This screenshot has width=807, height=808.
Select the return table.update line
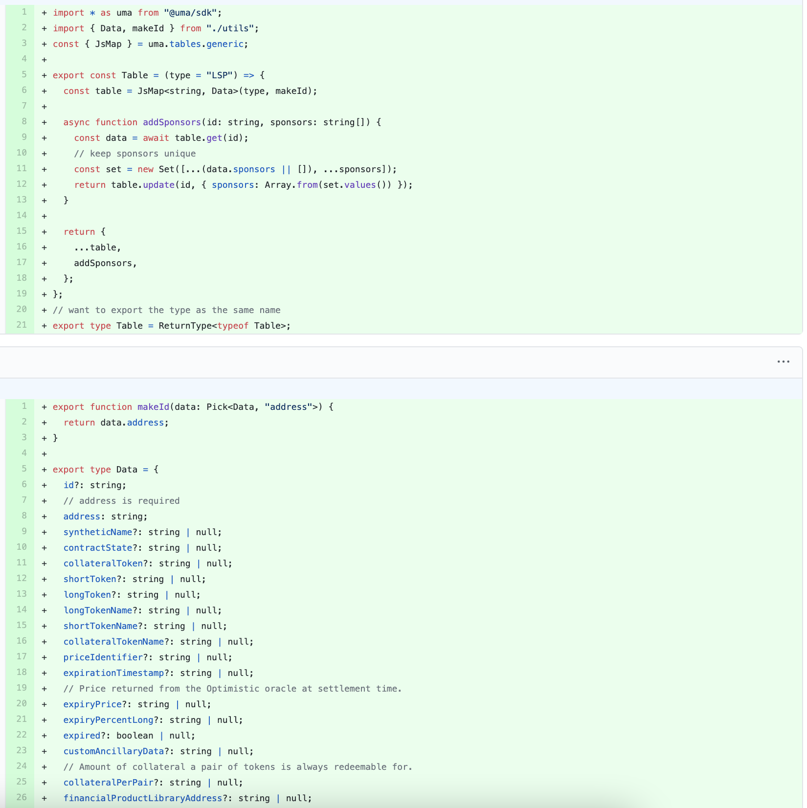coord(243,185)
